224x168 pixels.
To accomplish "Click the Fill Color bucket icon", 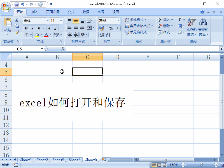I will [x=38, y=35].
